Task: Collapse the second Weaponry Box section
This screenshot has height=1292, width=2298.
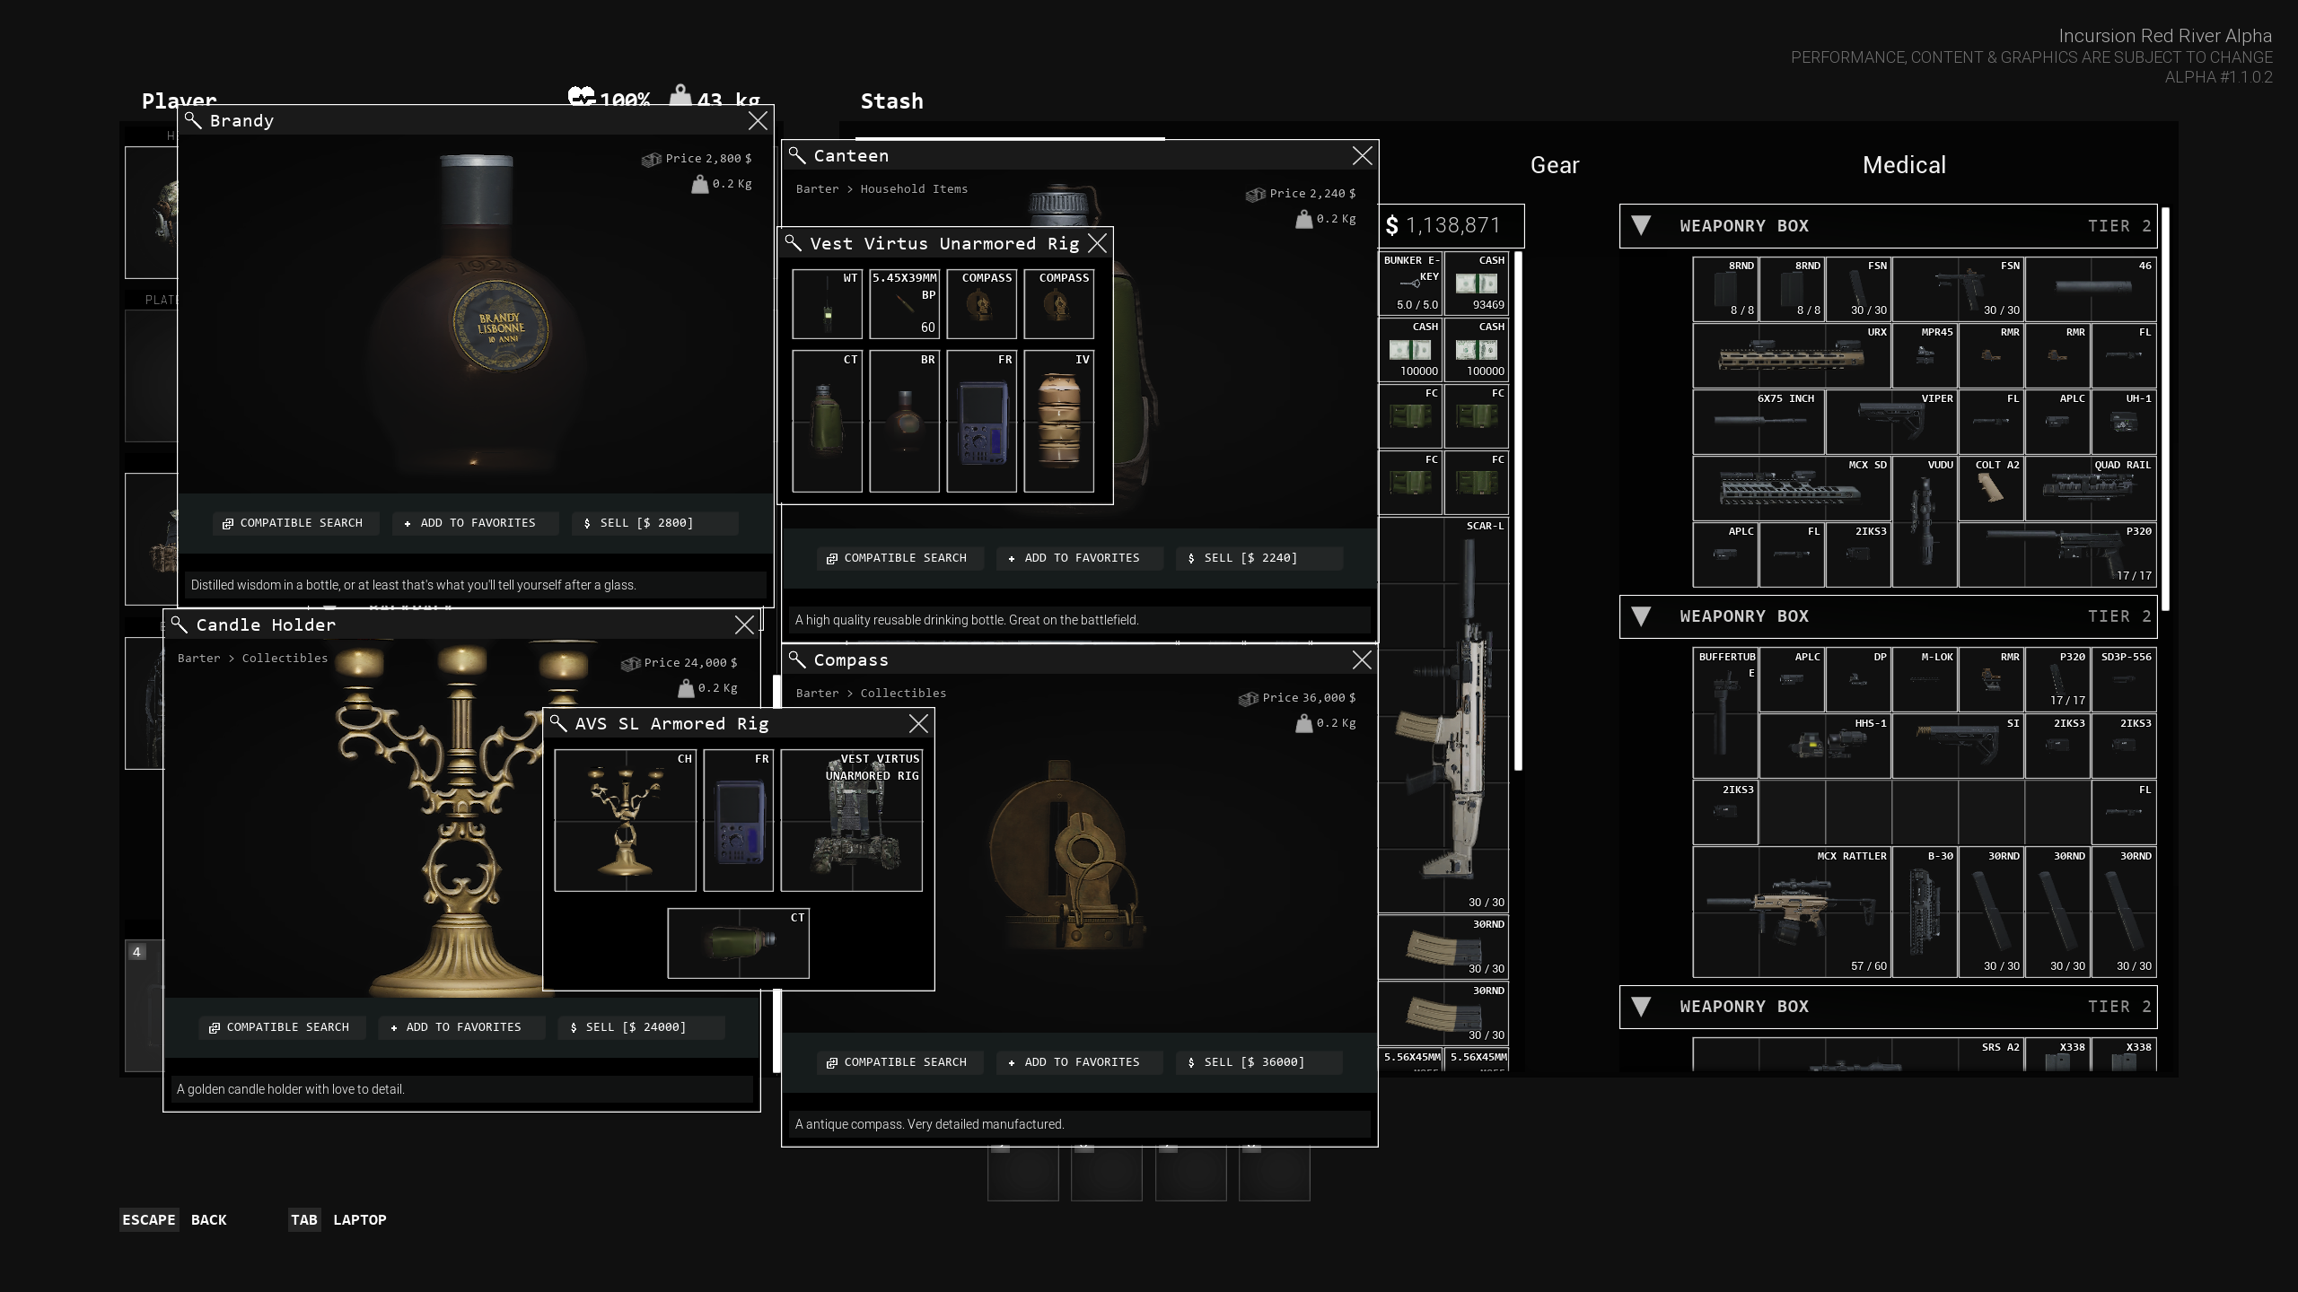Action: pos(1641,616)
